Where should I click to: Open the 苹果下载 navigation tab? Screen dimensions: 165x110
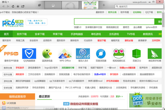(58, 34)
